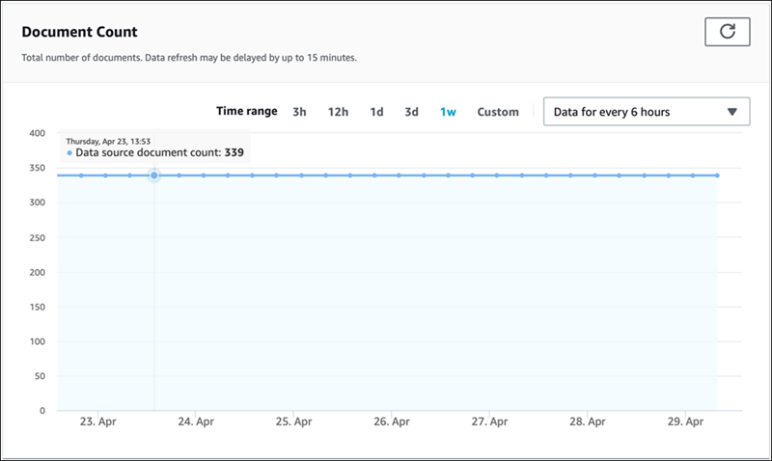Click the '29. Apr' x-axis label
772x461 pixels.
click(686, 421)
